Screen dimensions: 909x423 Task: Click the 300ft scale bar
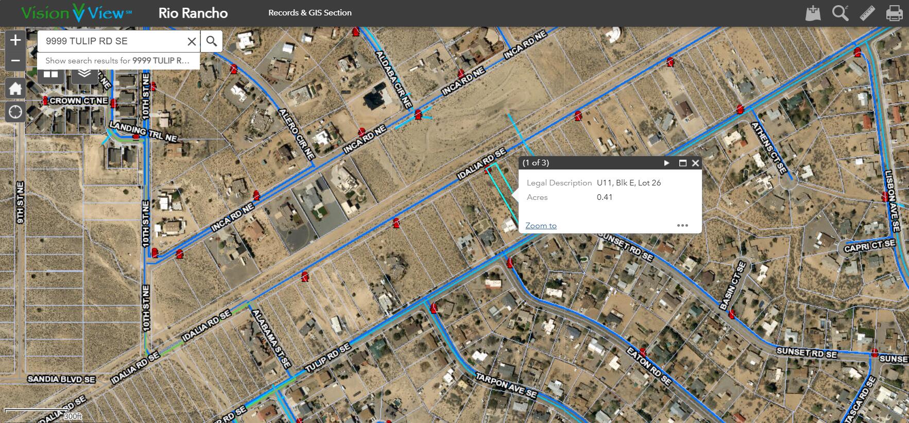[44, 414]
